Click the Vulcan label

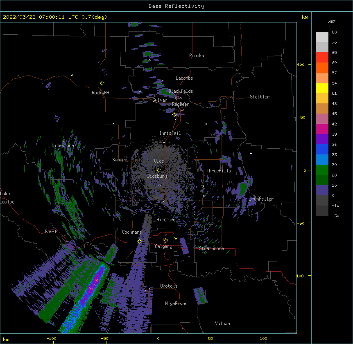222,324
